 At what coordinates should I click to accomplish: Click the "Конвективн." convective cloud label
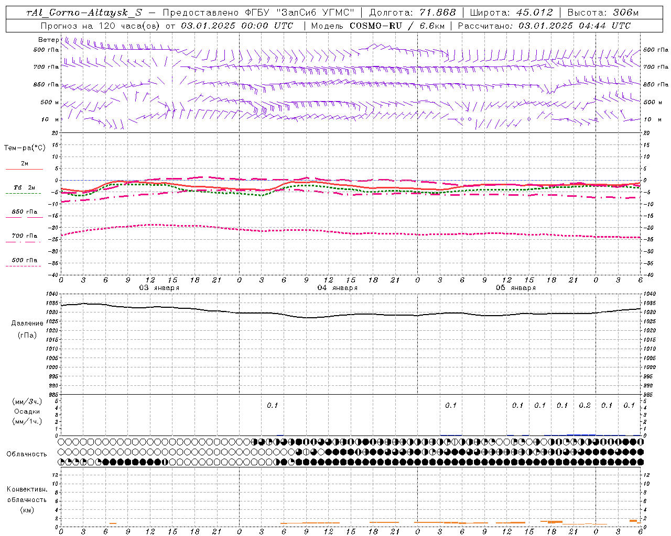(27, 489)
